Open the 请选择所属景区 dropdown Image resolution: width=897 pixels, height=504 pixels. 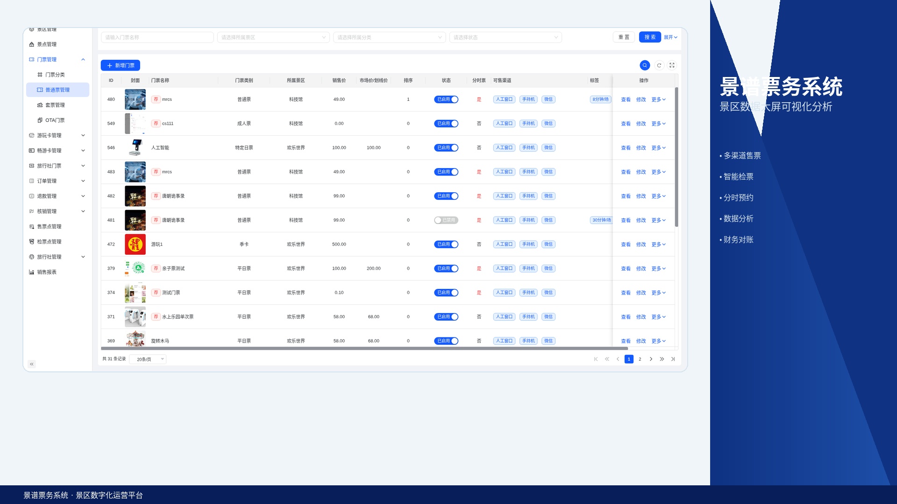[x=273, y=37]
